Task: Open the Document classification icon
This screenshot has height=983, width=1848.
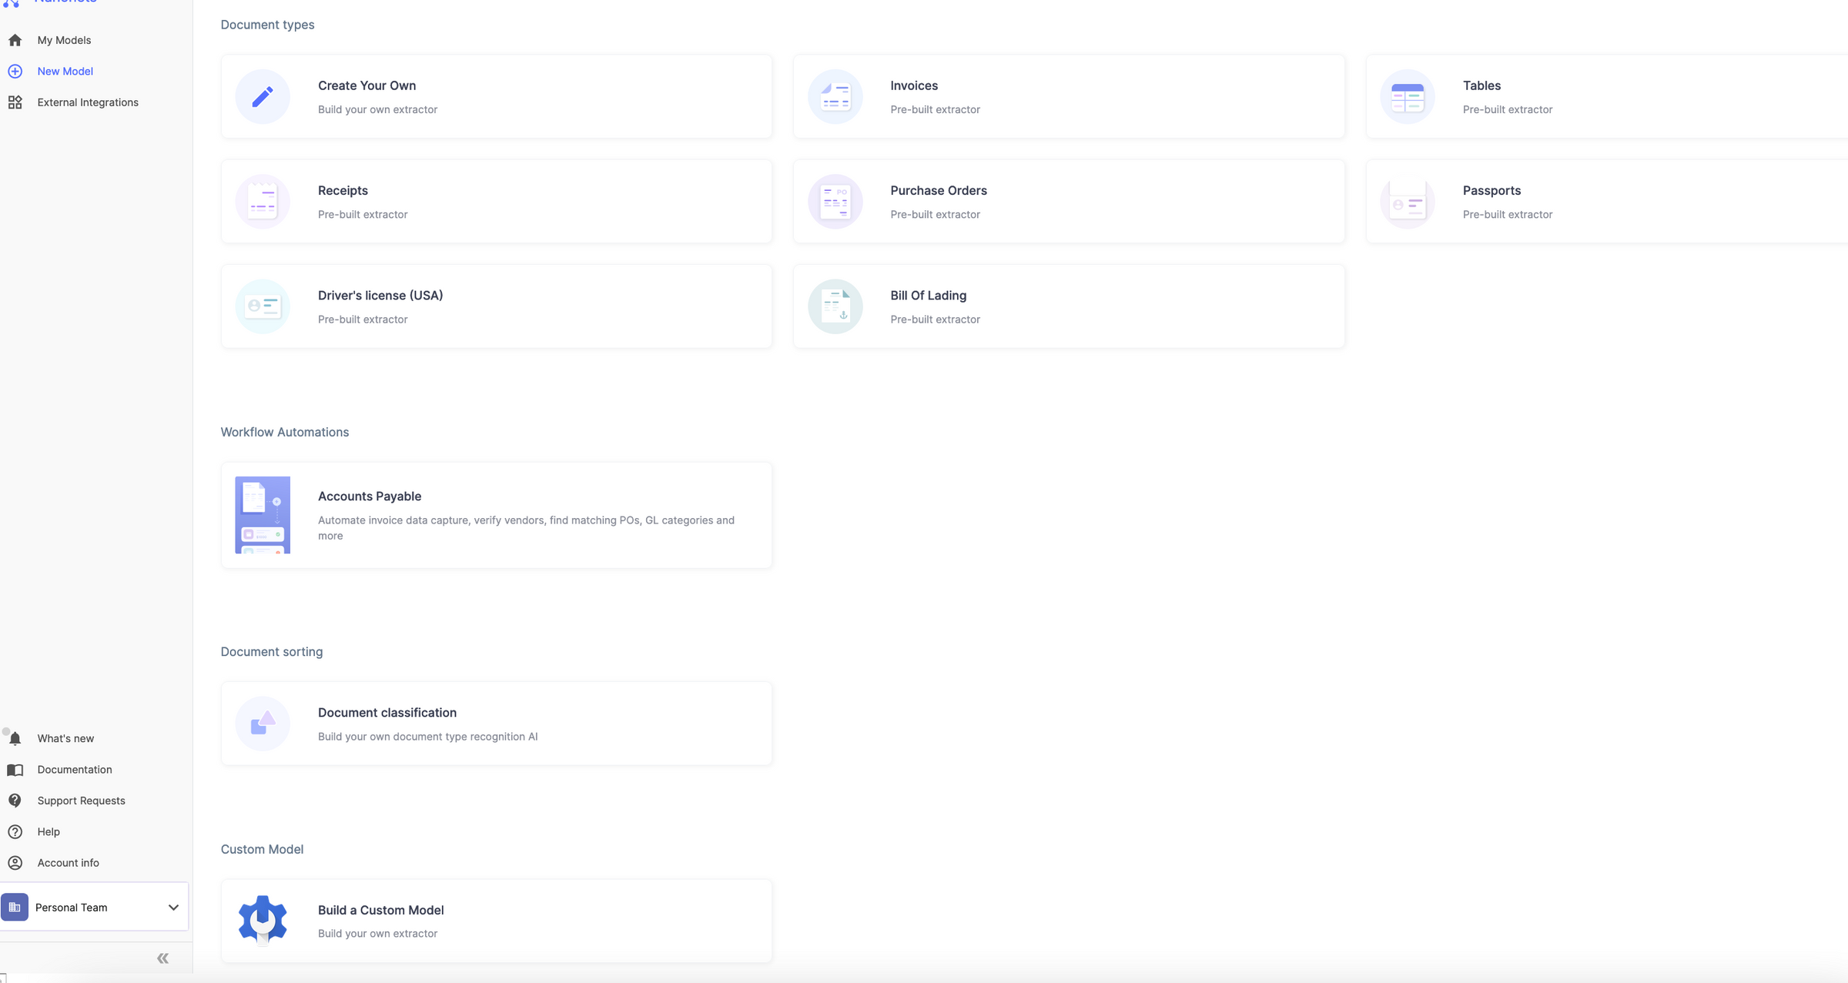Action: (262, 723)
